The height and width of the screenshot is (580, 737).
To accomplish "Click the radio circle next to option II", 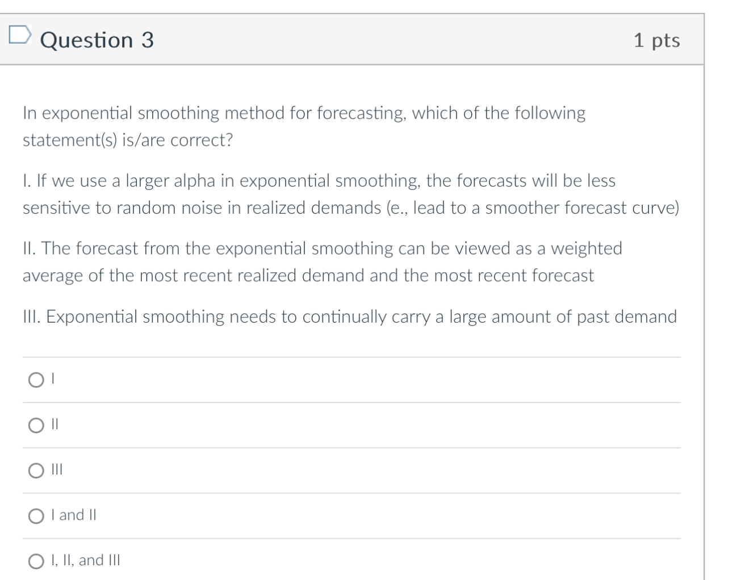I will tap(36, 425).
